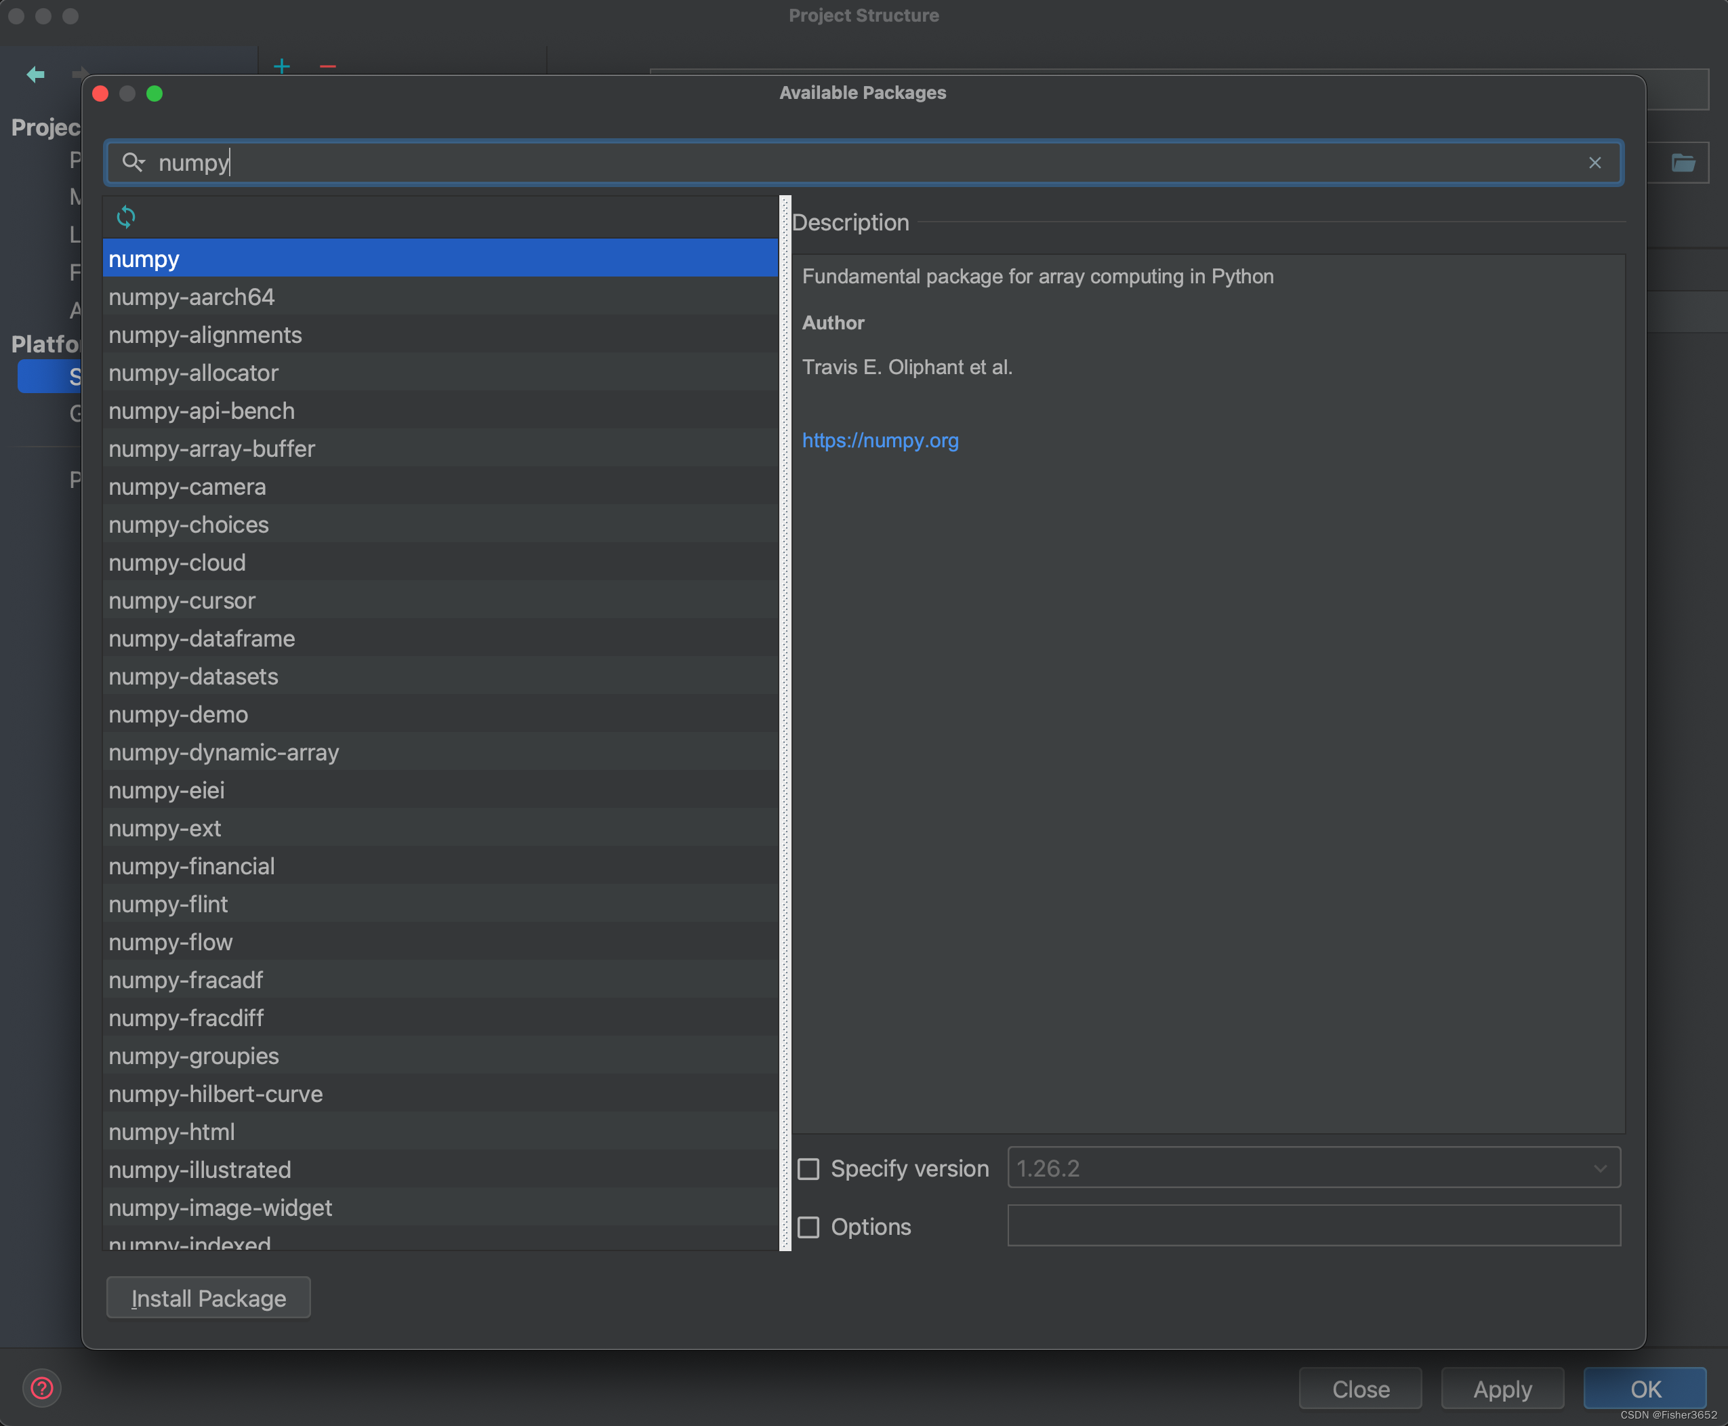The image size is (1728, 1426).
Task: Click the refresh packages icon
Action: pyautogui.click(x=125, y=217)
